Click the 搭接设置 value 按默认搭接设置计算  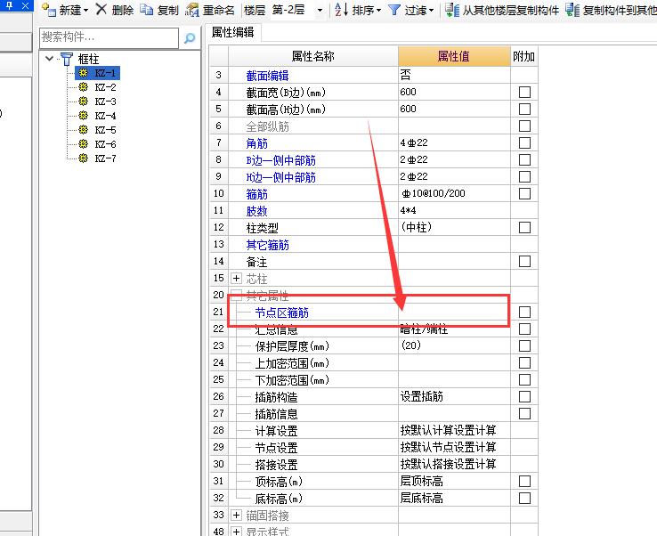coord(448,465)
